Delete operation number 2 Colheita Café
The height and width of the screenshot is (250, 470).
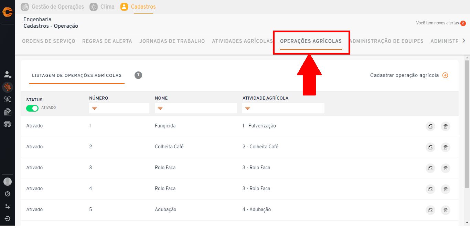pos(446,147)
